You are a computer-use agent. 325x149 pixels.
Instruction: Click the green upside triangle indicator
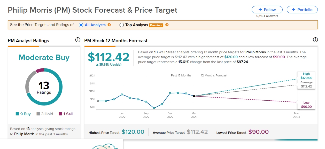tap(97, 65)
